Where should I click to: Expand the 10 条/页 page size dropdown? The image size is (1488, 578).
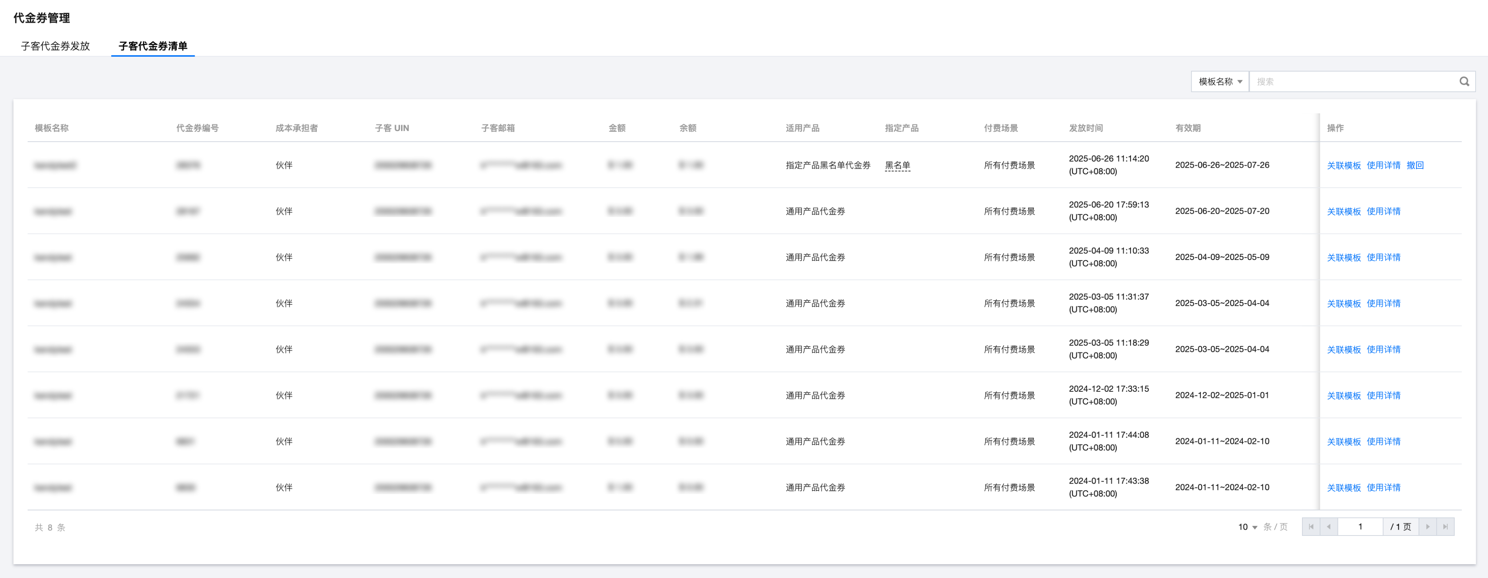click(1248, 526)
